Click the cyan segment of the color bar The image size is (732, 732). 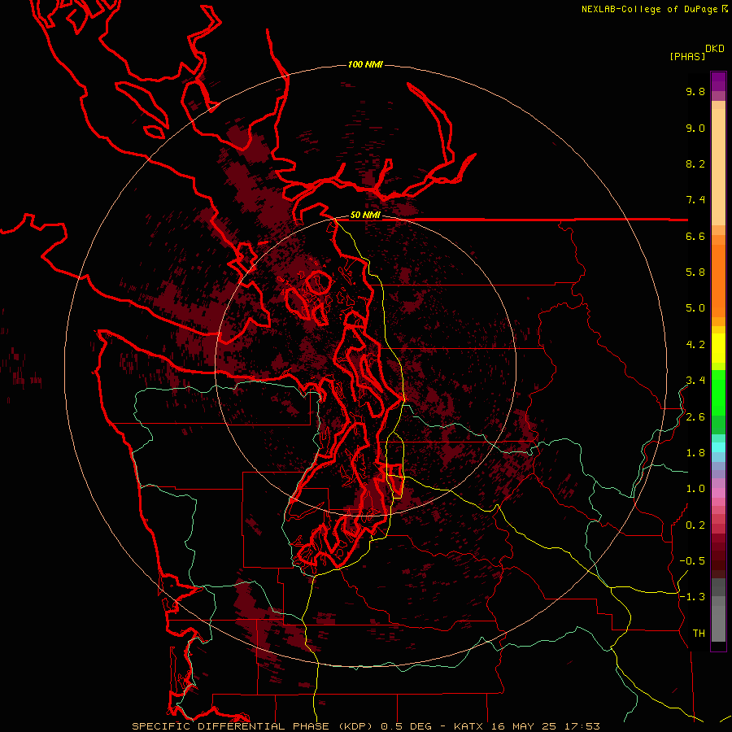click(x=718, y=447)
